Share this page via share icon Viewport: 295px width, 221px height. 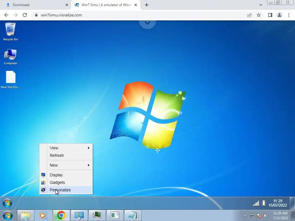click(x=249, y=15)
